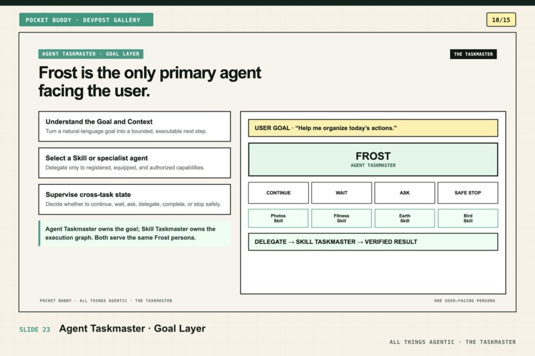Select the Bird Skill tile
This screenshot has height=356, width=535.
pyautogui.click(x=468, y=218)
